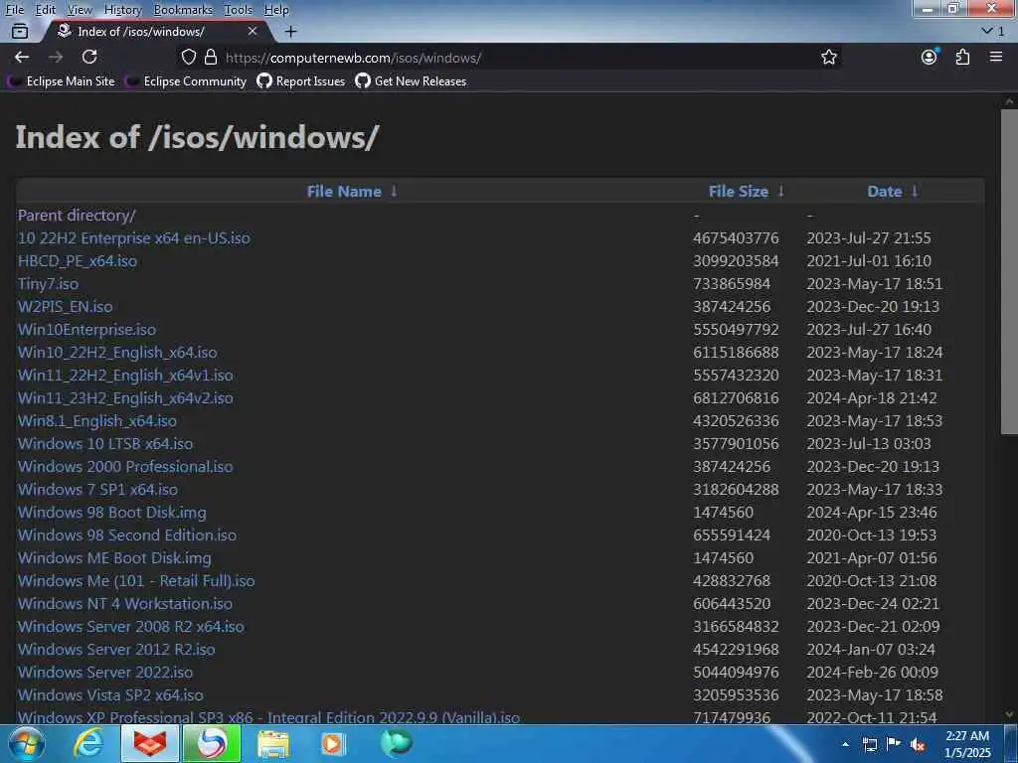Download Windows 98 Second Edition.iso
The height and width of the screenshot is (763, 1018).
[127, 534]
